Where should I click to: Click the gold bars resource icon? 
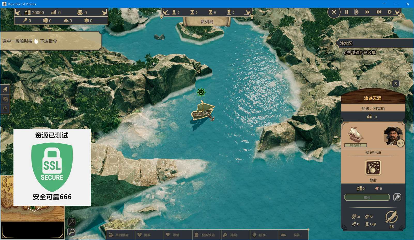[x=66, y=20]
